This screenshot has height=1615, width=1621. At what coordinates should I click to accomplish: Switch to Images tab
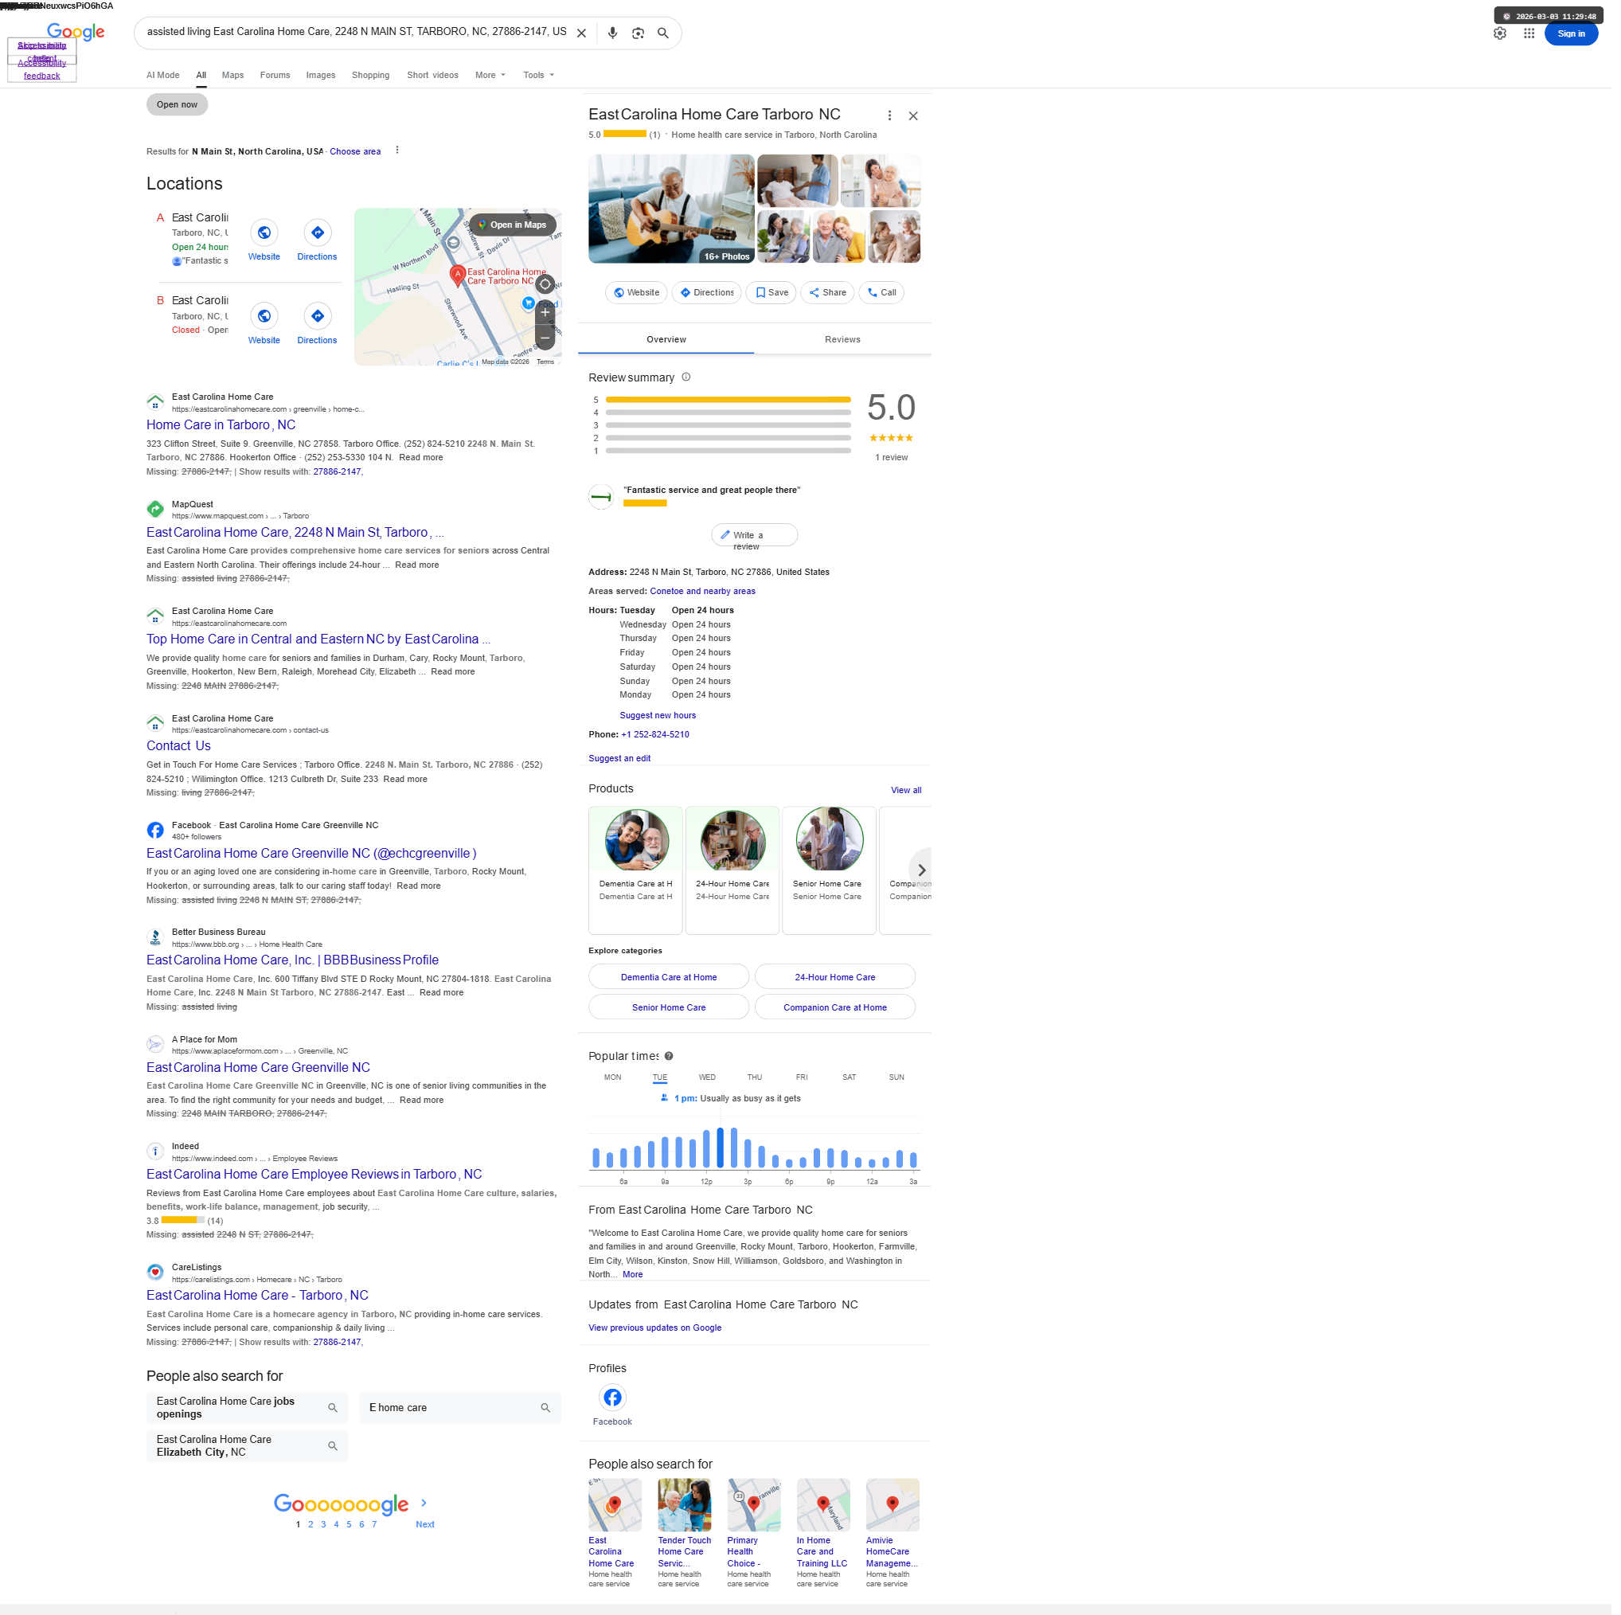[322, 76]
